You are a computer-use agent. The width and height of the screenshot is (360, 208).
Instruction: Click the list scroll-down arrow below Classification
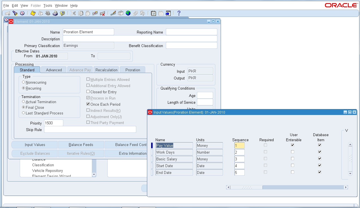tap(94, 175)
